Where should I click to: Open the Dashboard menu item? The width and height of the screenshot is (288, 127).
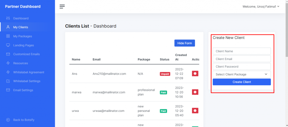click(21, 18)
